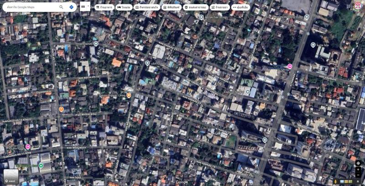
Task: Zoom out with the minus button
Action: point(358,176)
